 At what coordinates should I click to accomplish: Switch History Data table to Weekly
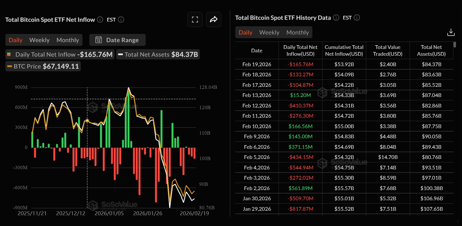click(269, 32)
